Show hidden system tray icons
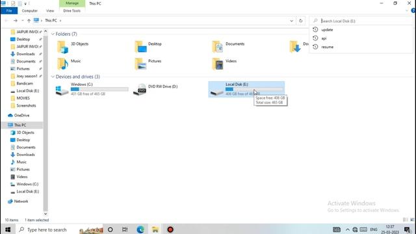This screenshot has width=416, height=234. [x=348, y=229]
